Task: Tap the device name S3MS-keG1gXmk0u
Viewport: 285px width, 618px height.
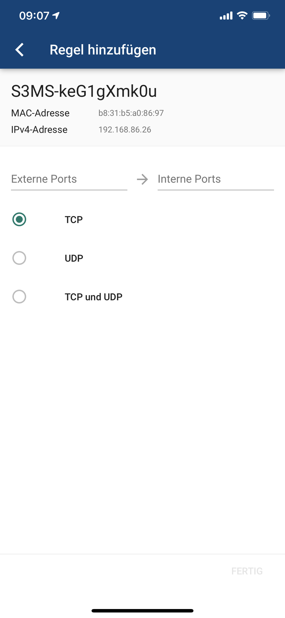Action: click(x=84, y=91)
